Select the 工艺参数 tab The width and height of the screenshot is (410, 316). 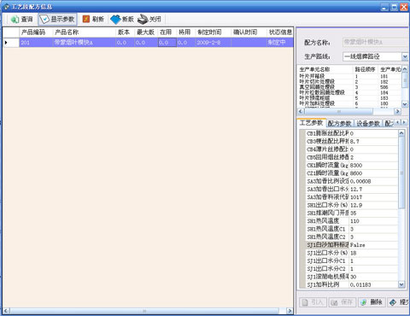pos(311,123)
